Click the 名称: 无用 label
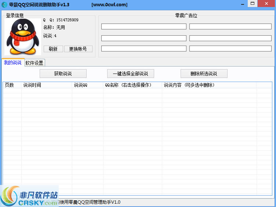Screen dimensions: 276x207 (x=54, y=27)
